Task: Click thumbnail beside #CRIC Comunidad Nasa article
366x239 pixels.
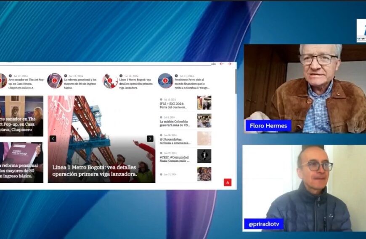Action: coord(204,156)
